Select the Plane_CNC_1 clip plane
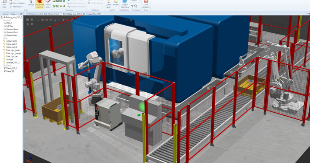 pyautogui.click(x=11, y=68)
